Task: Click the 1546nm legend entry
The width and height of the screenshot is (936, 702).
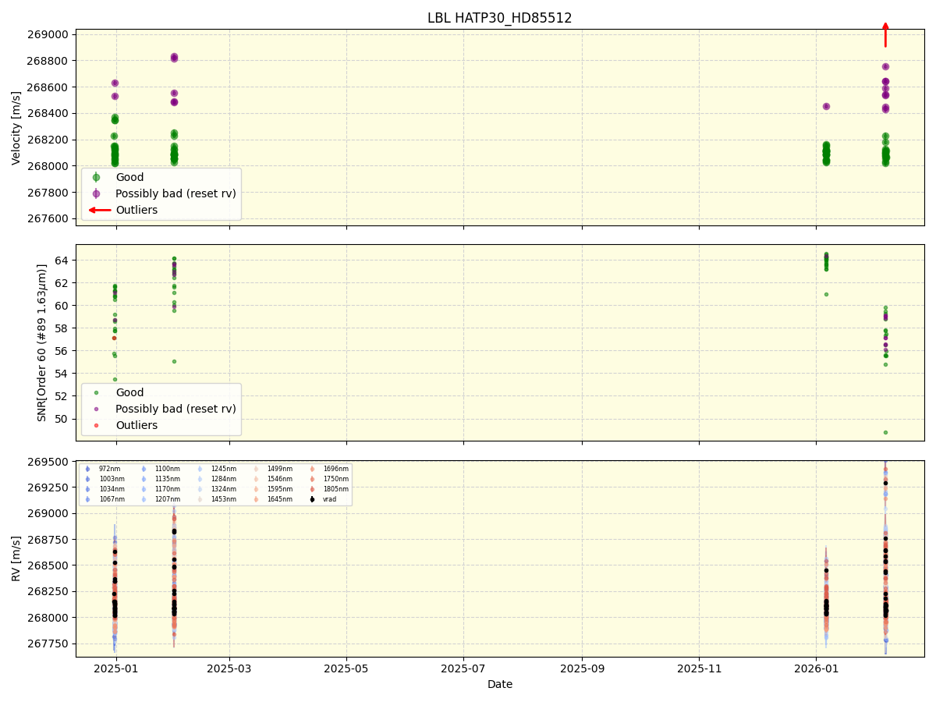Action: [273, 479]
